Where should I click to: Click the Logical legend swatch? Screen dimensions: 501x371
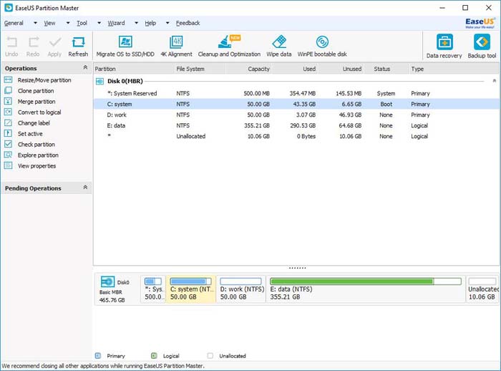(x=154, y=356)
